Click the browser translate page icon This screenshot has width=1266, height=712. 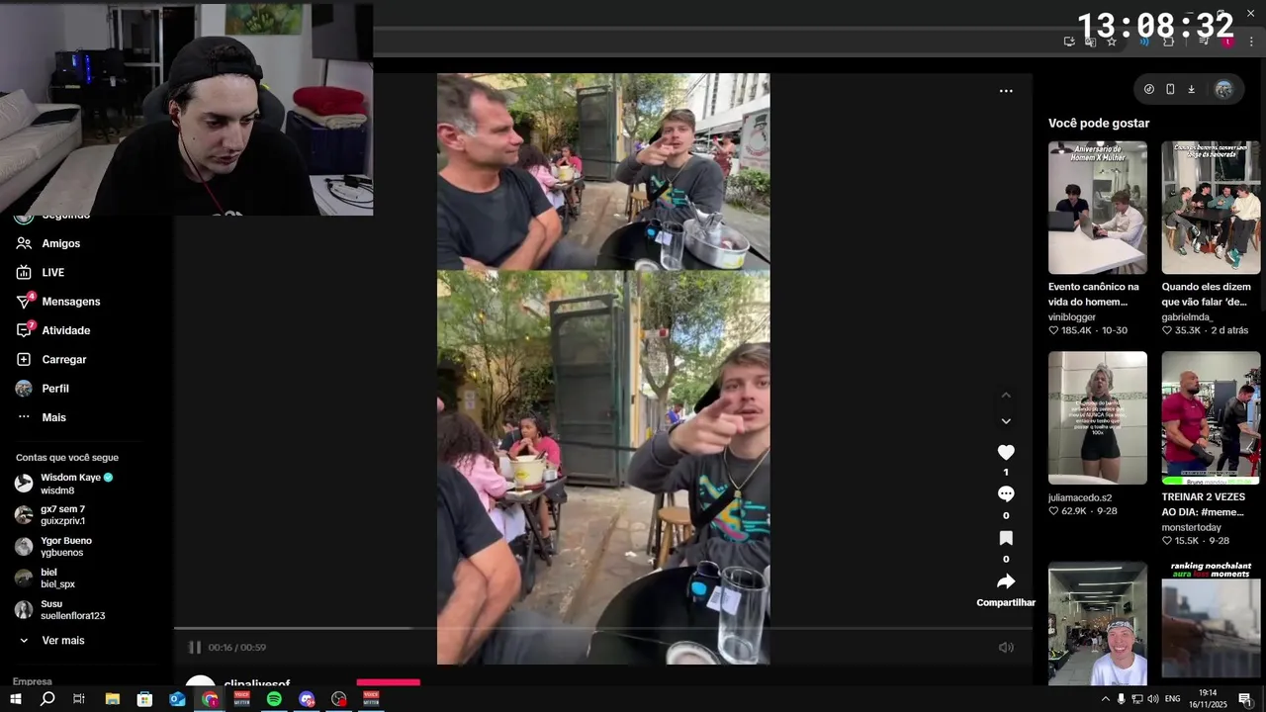pos(1090,42)
